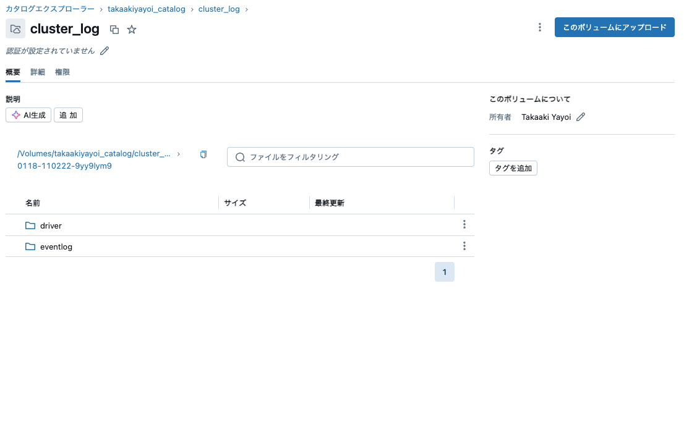This screenshot has width=684, height=425.
Task: Edit authentication settings via pencil icon
Action: coord(104,50)
